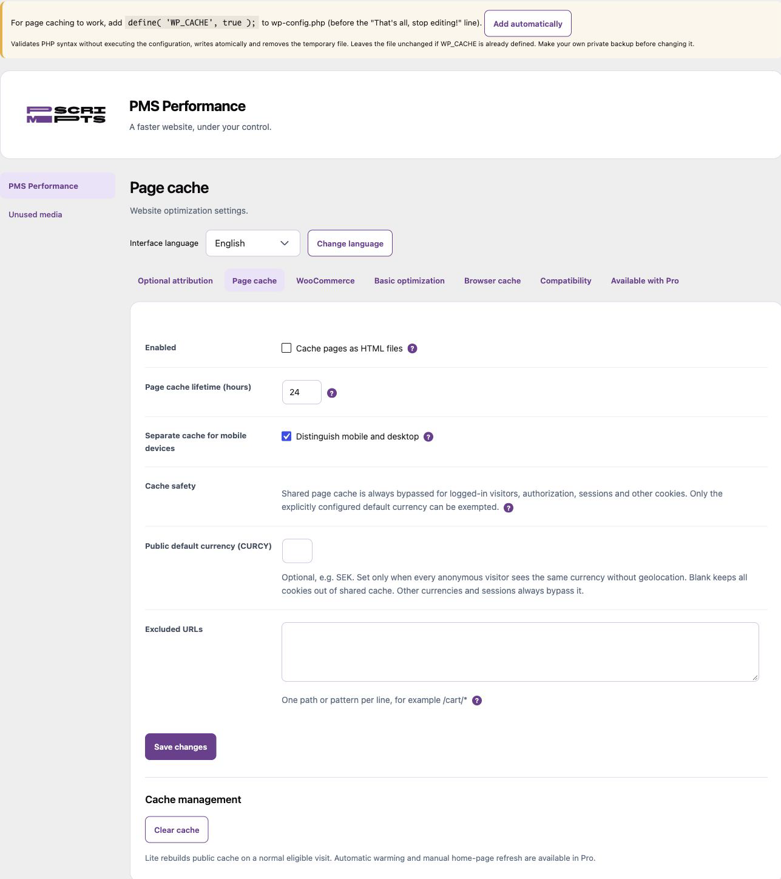Click the Cache management heading
The image size is (781, 879).
tap(193, 799)
